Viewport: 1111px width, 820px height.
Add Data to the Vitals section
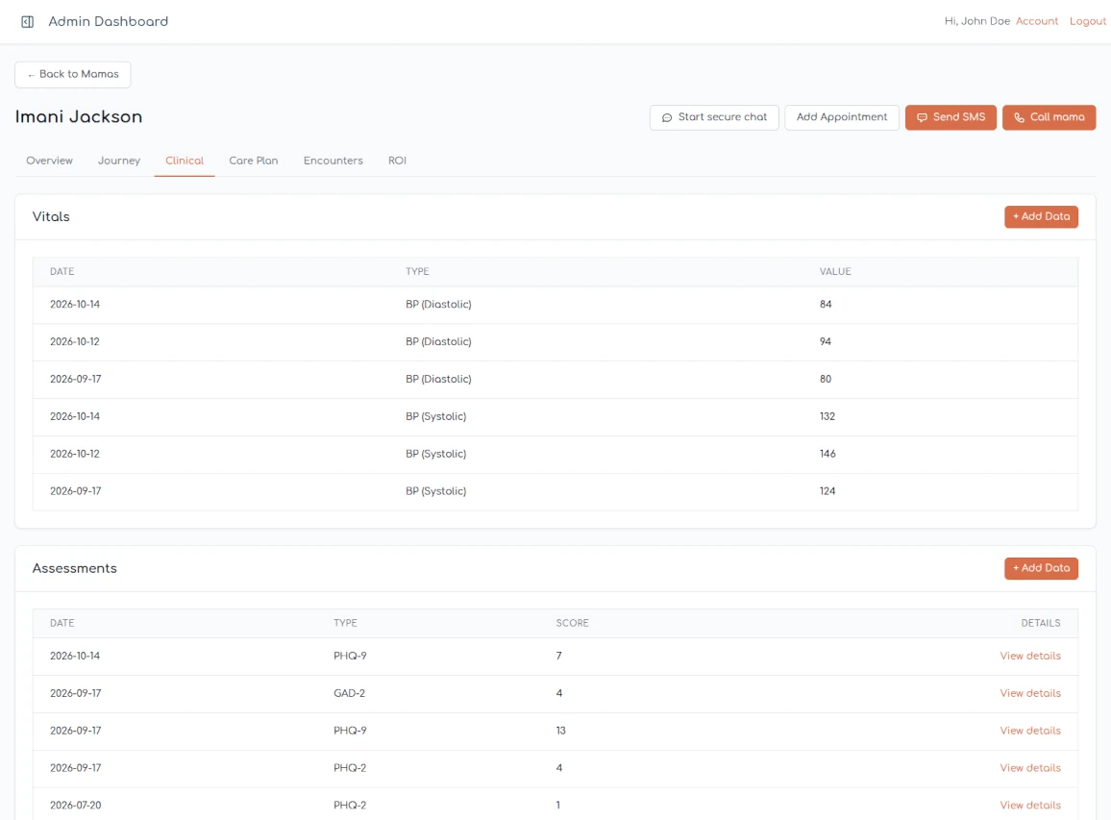[1041, 217]
